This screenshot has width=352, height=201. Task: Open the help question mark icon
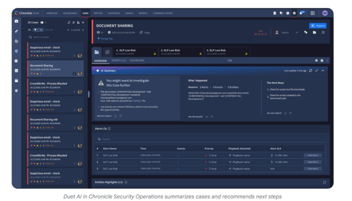coord(288,13)
